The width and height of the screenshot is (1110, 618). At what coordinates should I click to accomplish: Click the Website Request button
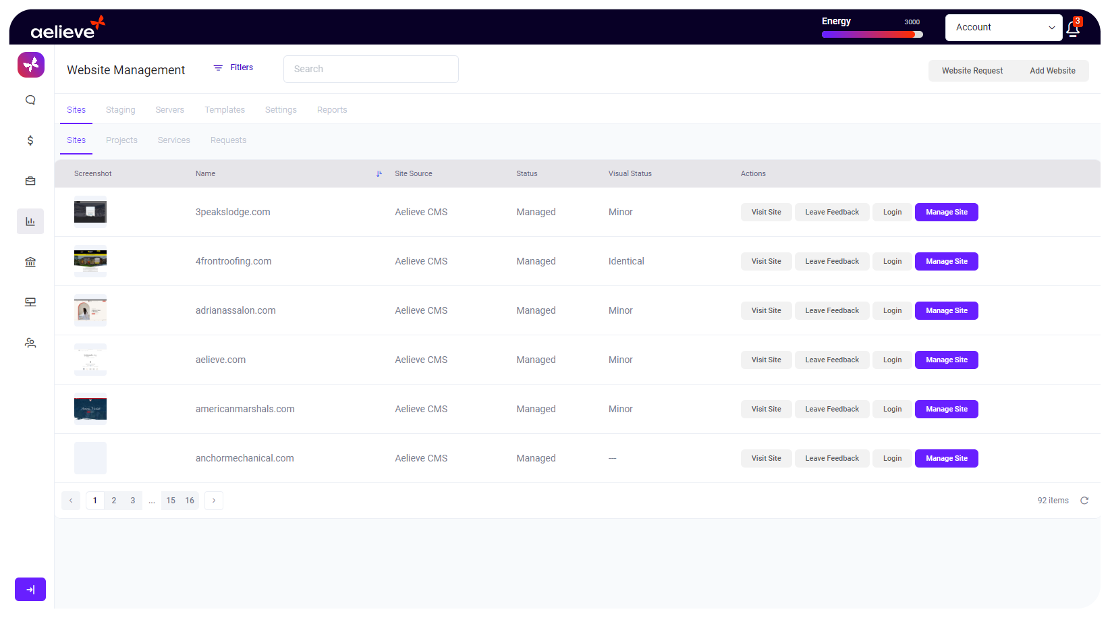[x=972, y=71]
